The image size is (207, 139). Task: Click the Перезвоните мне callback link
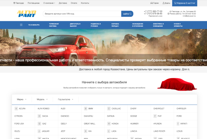(155, 16)
